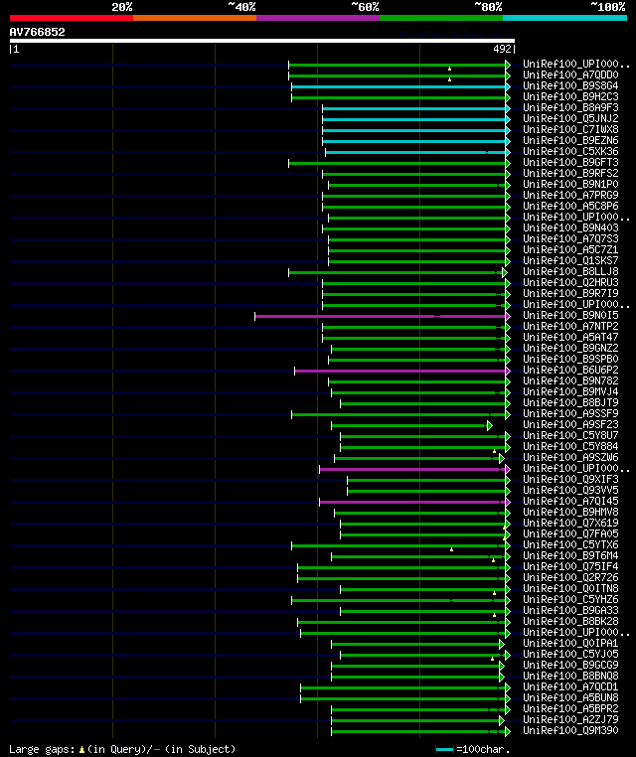
Task: Click the red 20% identity legend swatch
Action: pos(72,18)
